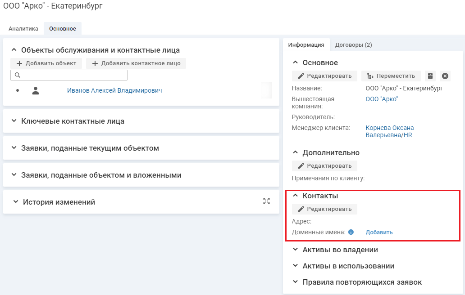465x295 pixels.
Task: Open the Договоры (2) tab
Action: 353,45
